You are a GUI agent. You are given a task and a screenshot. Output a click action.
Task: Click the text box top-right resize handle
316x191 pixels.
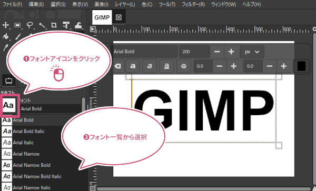279,77
